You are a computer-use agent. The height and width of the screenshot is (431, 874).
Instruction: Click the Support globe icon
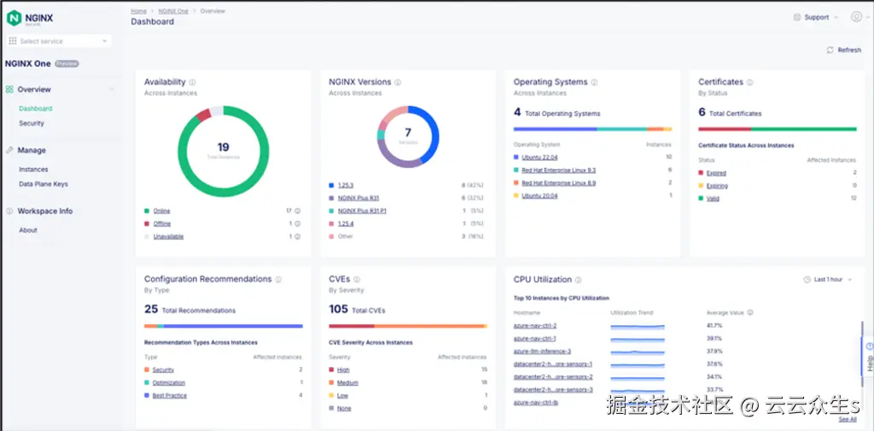(797, 17)
